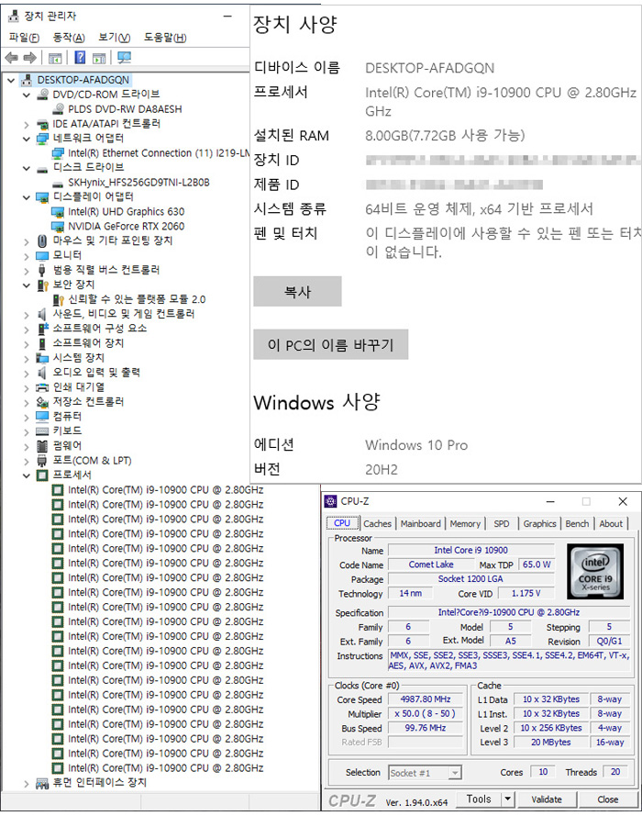Click the Core Speed 4987.80 MHz field
This screenshot has width=642, height=816.
point(426,699)
